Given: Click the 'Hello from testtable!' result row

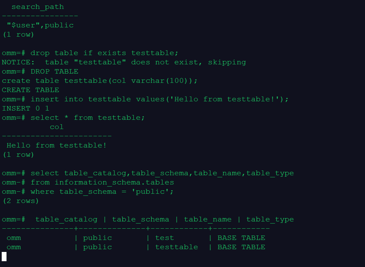Looking at the screenshot, I should (x=56, y=145).
